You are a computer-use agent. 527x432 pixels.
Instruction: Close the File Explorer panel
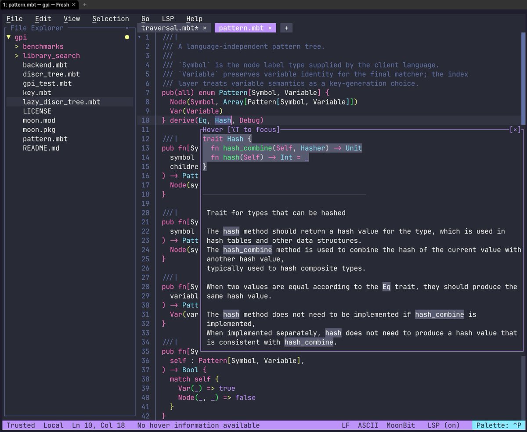click(x=127, y=28)
